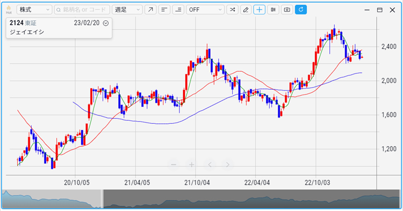Move chart forward with right chevron

pyautogui.click(x=228, y=164)
